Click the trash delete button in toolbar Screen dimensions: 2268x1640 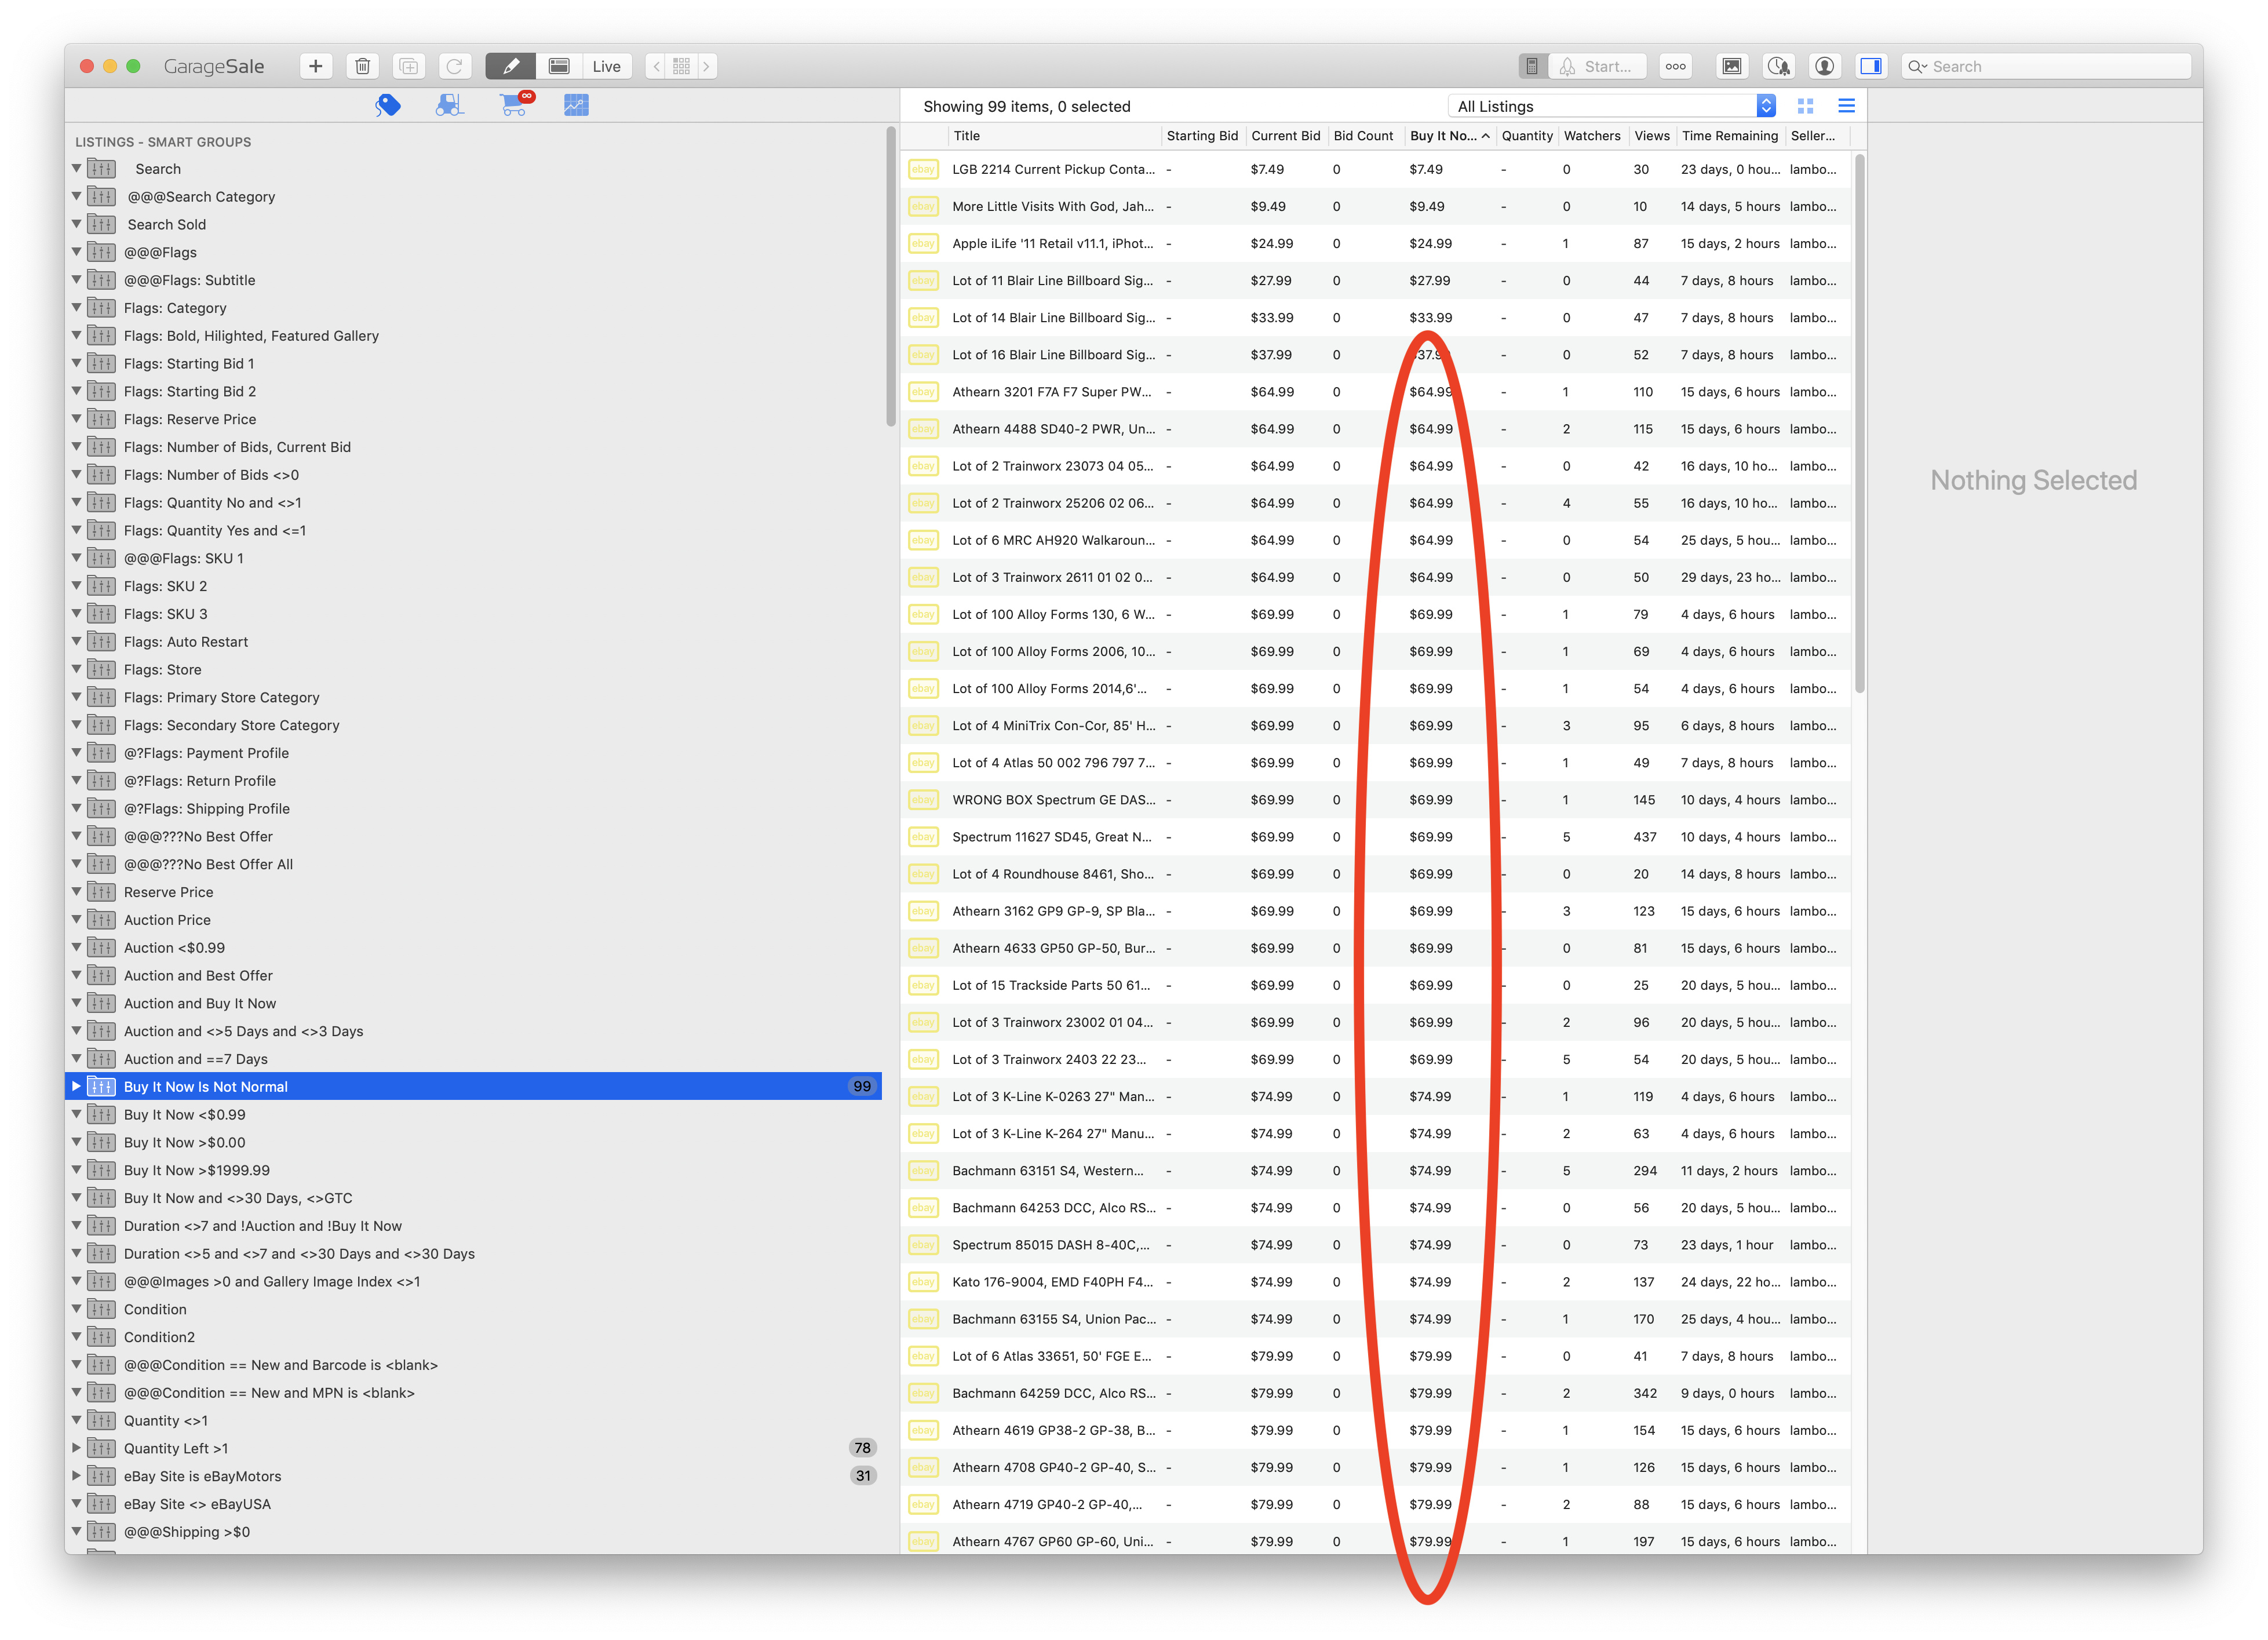click(x=362, y=66)
